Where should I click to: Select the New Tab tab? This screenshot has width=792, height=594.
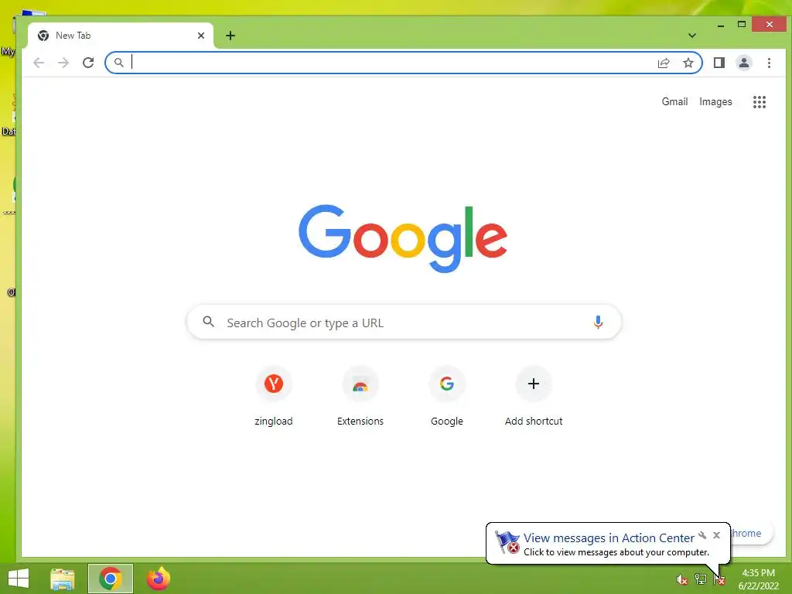[x=120, y=36]
